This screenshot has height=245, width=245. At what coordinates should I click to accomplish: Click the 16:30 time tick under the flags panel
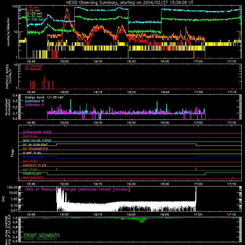coord(131,184)
